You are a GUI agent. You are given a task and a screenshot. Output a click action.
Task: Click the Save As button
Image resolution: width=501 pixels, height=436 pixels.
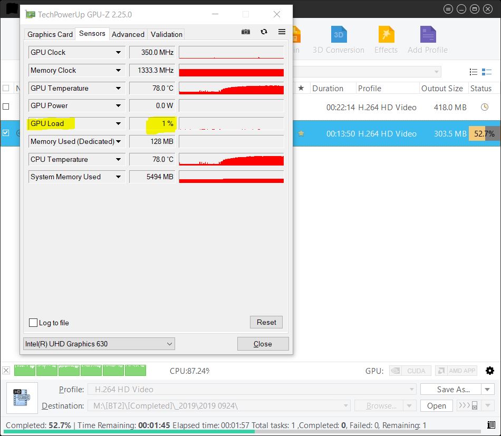click(451, 390)
